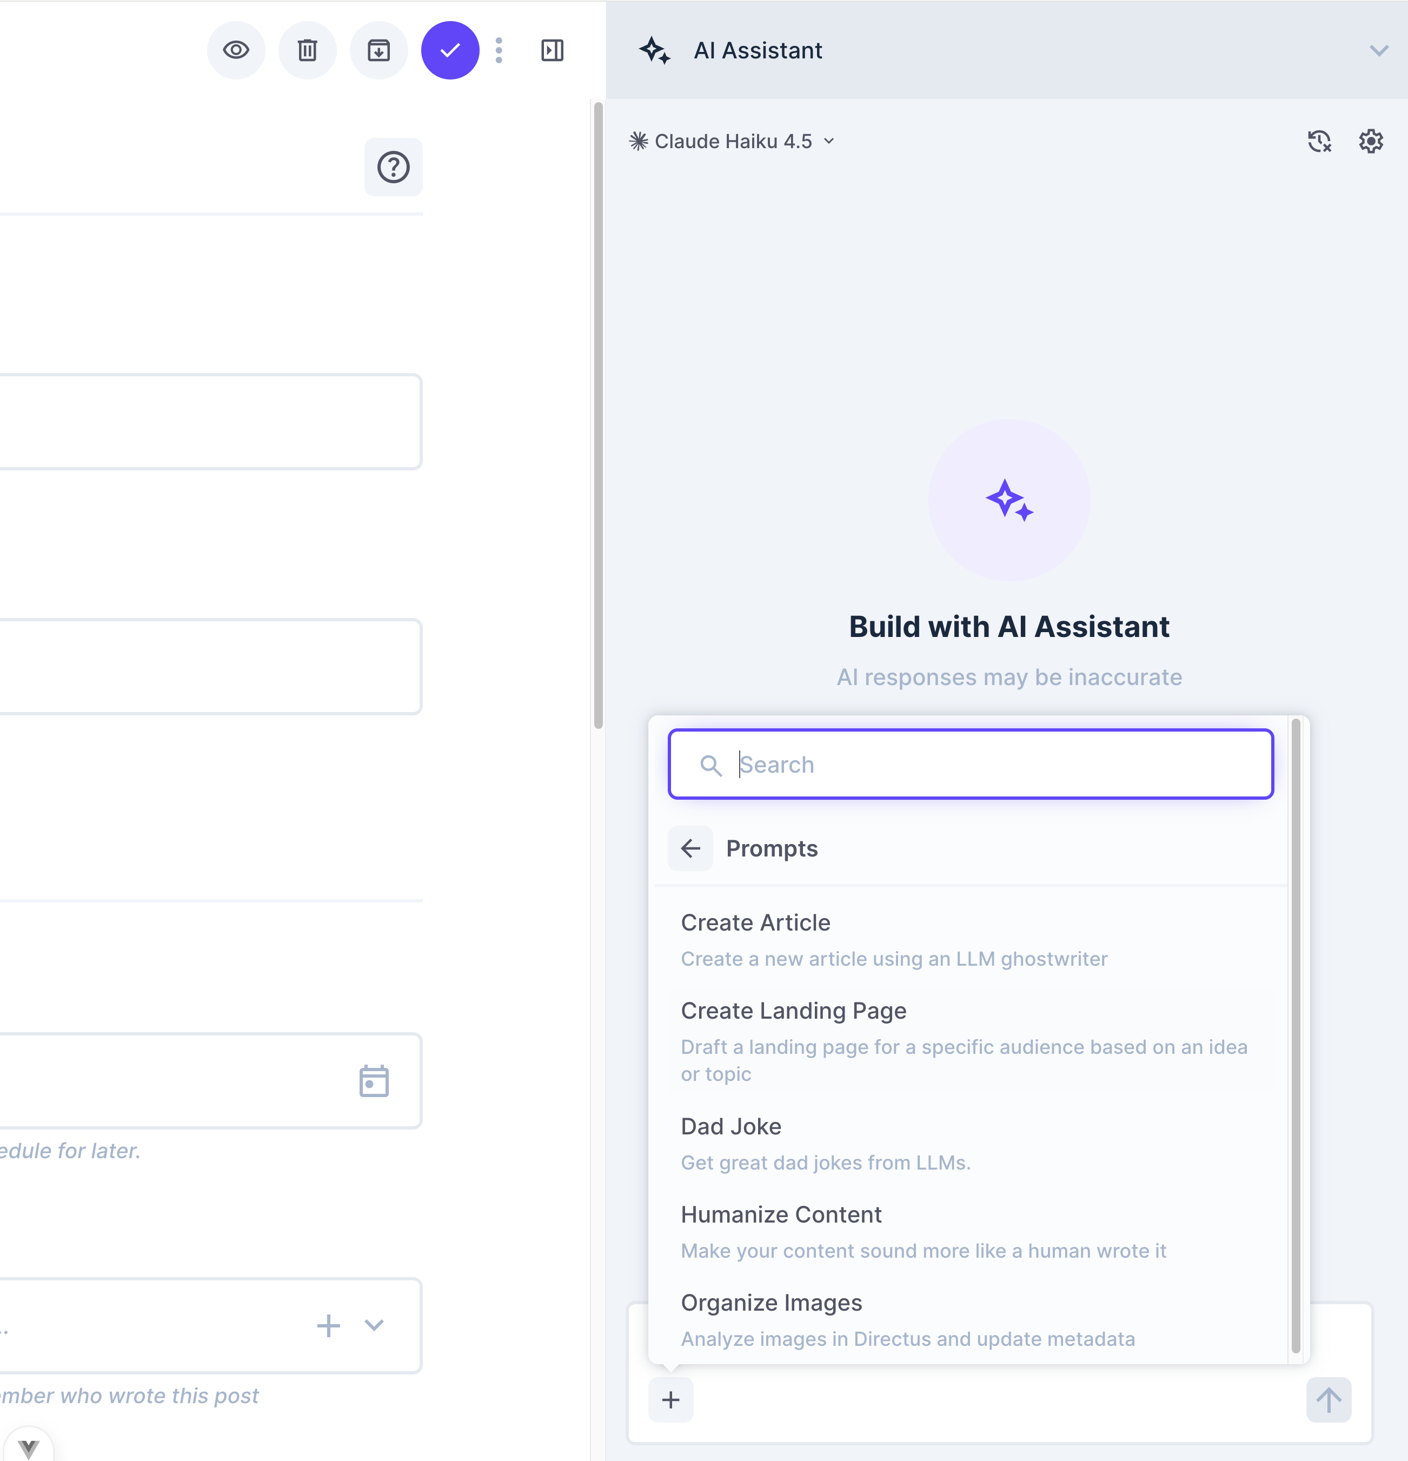Viewport: 1408px width, 1461px height.
Task: Toggle the sidebar panel icon
Action: pos(552,51)
